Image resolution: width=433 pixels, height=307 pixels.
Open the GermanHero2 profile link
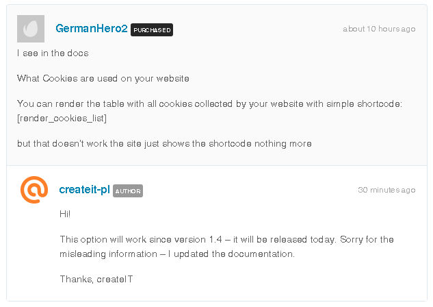click(92, 29)
